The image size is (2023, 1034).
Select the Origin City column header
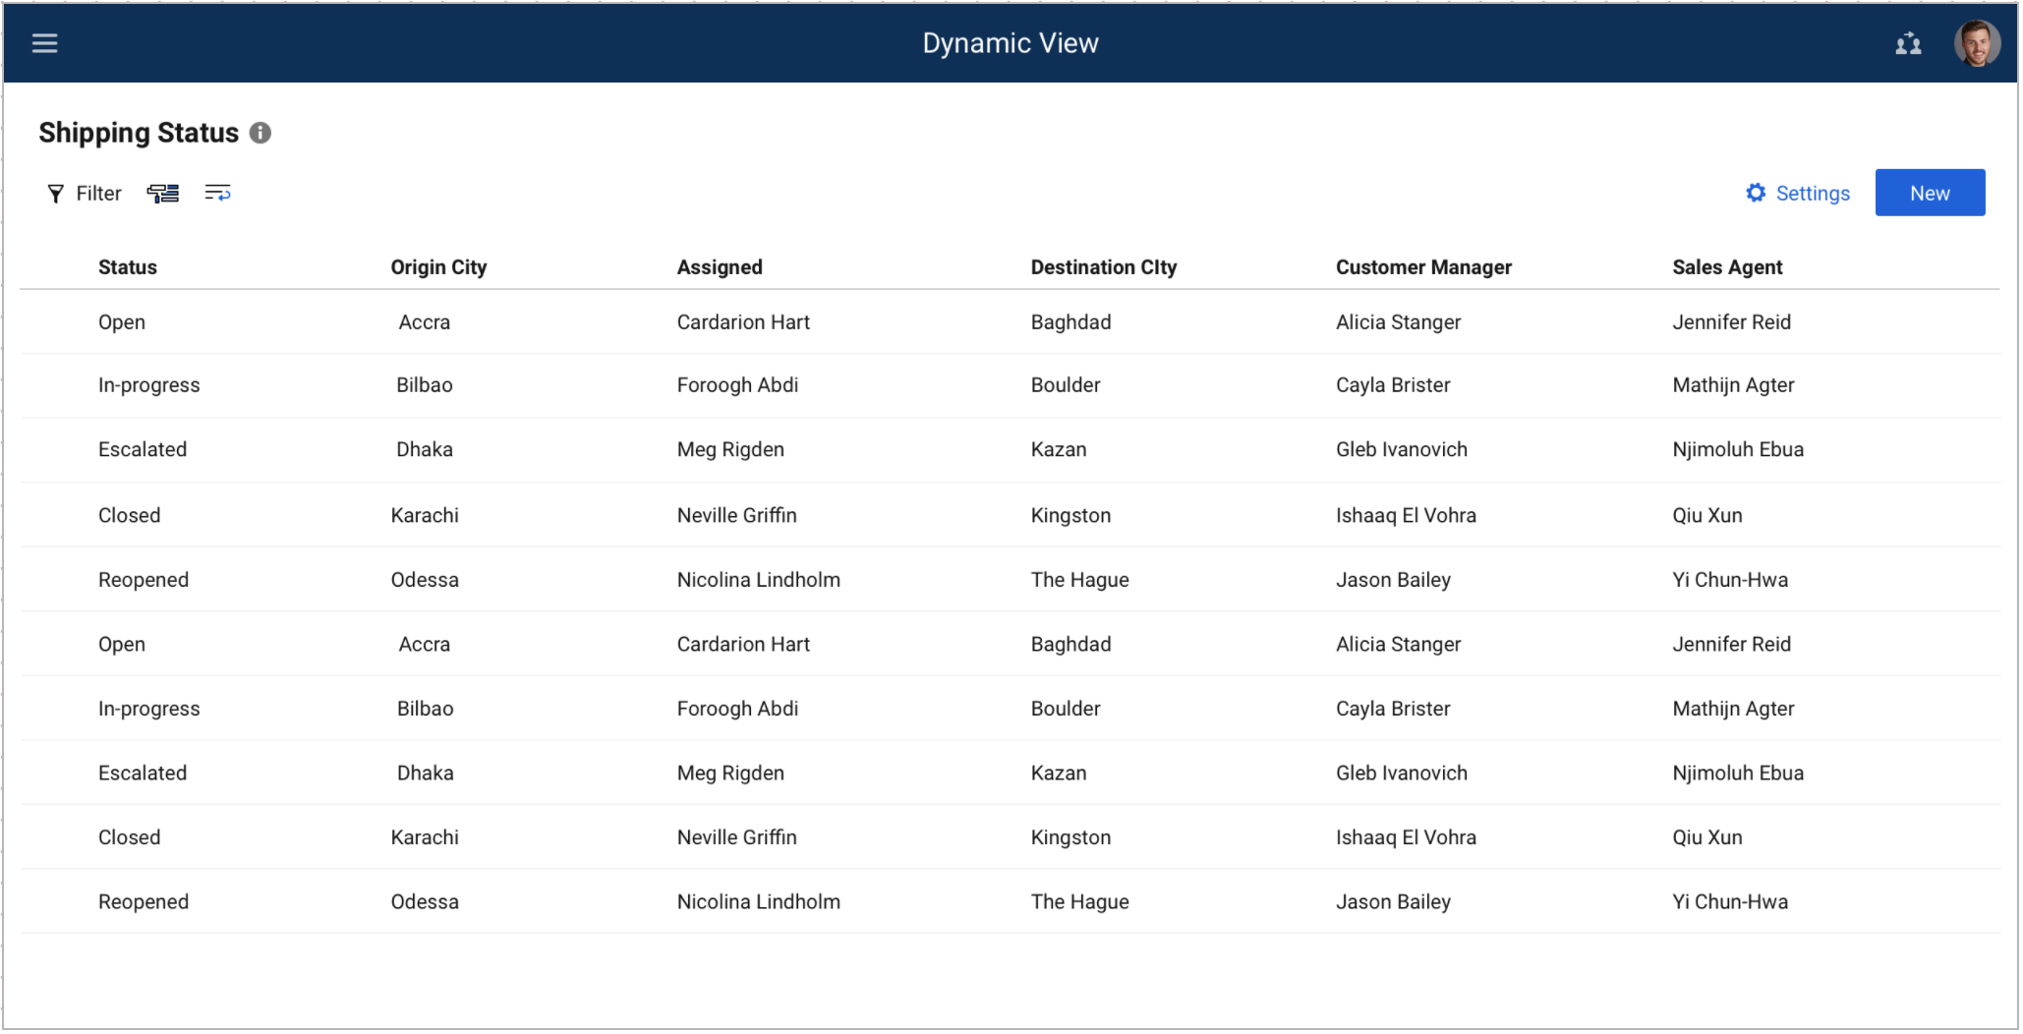tap(438, 267)
